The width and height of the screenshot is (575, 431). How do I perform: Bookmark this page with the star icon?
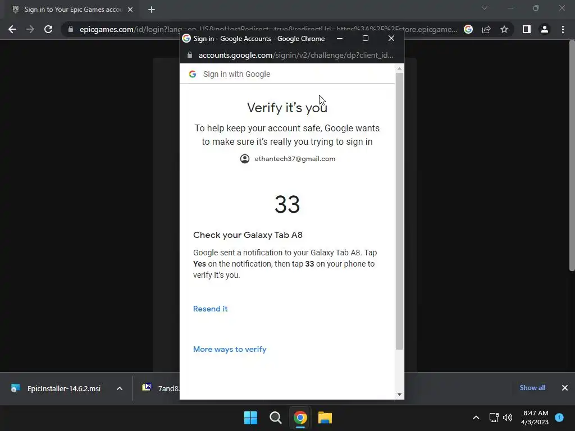[x=504, y=29]
